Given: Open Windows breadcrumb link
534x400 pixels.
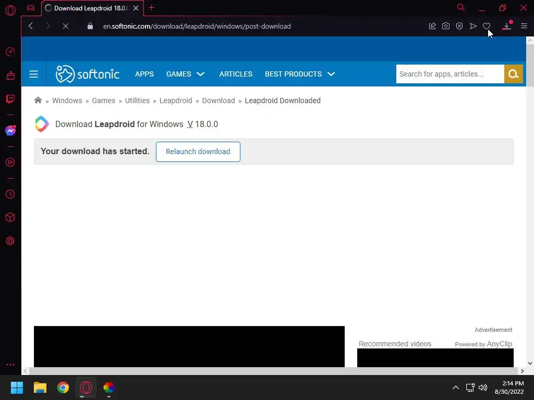Looking at the screenshot, I should 67,101.
